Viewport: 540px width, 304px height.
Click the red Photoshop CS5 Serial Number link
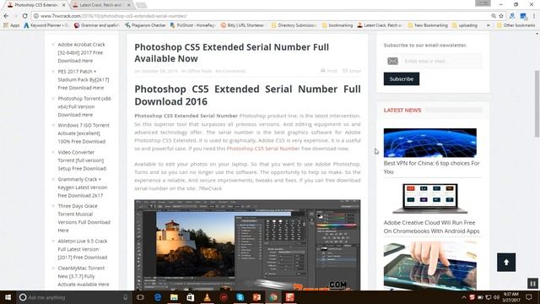[x=263, y=149]
